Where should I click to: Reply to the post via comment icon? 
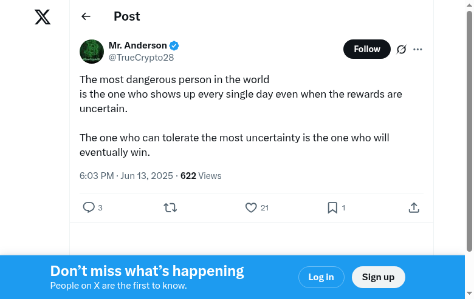(89, 207)
